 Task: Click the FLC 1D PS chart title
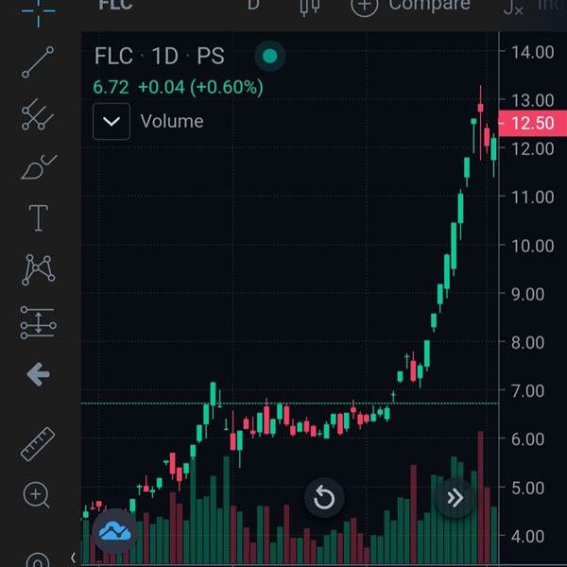(160, 56)
